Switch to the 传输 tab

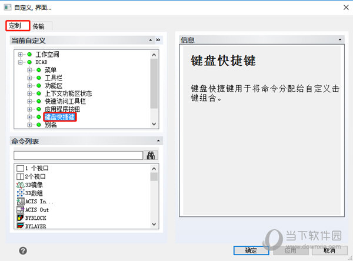tap(38, 26)
